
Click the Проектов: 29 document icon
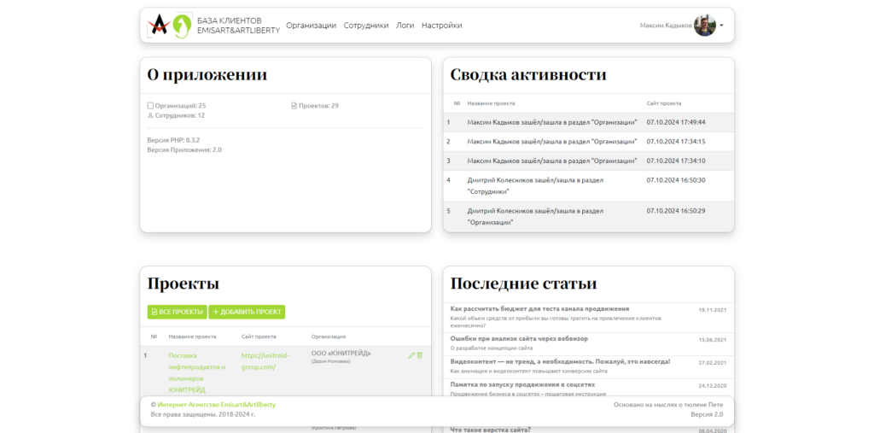tap(294, 105)
